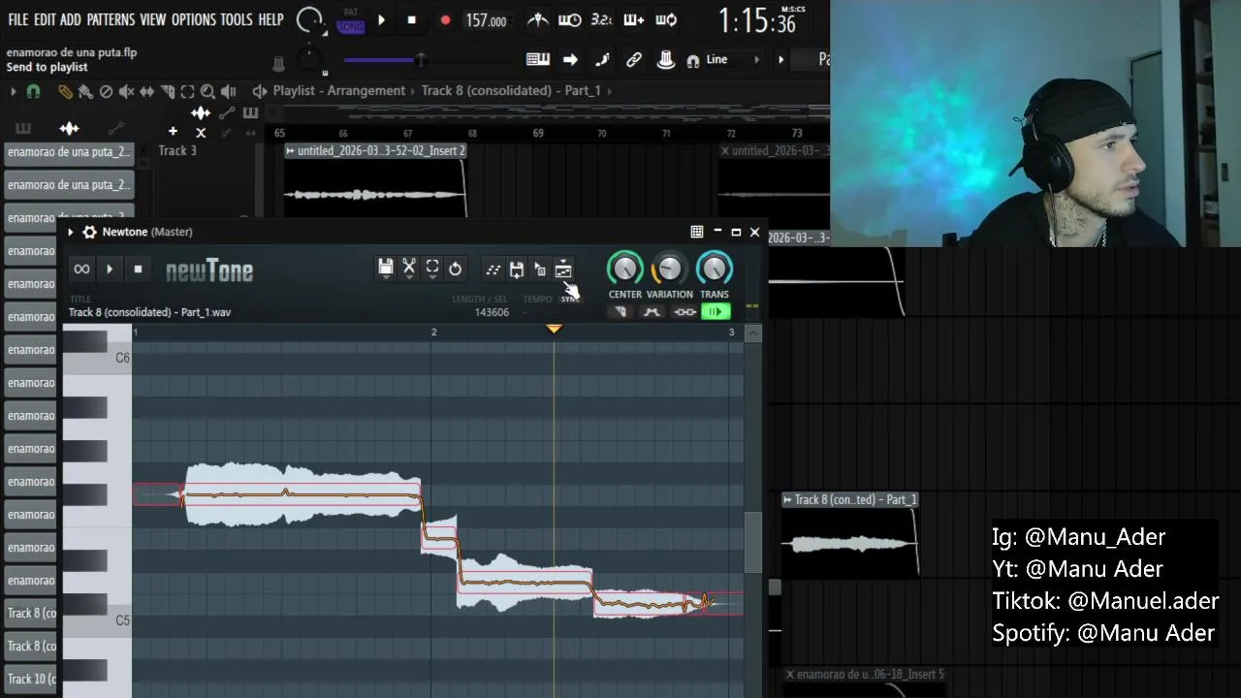The width and height of the screenshot is (1241, 698).
Task: Select the playlist Slip tool
Action: point(146,92)
